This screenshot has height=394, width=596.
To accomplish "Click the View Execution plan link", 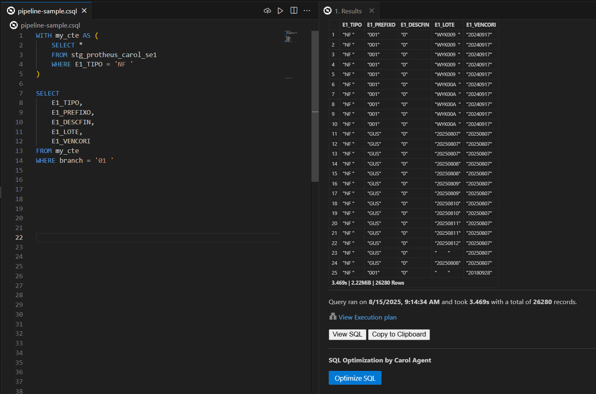I will [x=368, y=317].
